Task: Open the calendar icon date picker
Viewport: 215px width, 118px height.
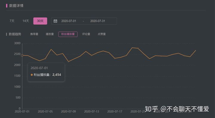Action: (55, 21)
